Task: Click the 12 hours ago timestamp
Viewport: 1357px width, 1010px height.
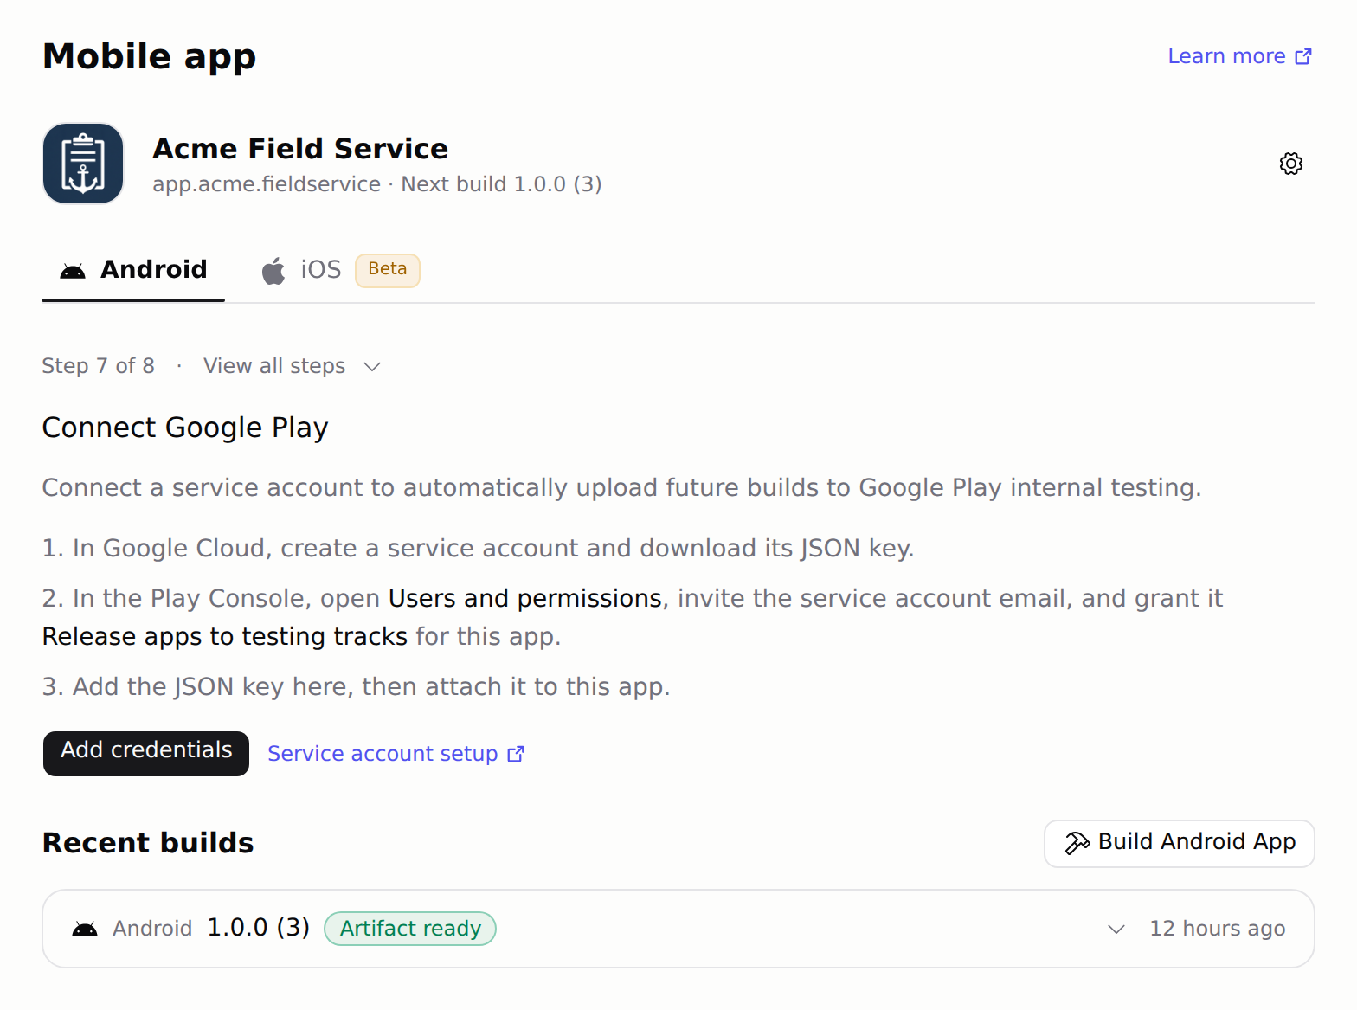Action: (1218, 929)
